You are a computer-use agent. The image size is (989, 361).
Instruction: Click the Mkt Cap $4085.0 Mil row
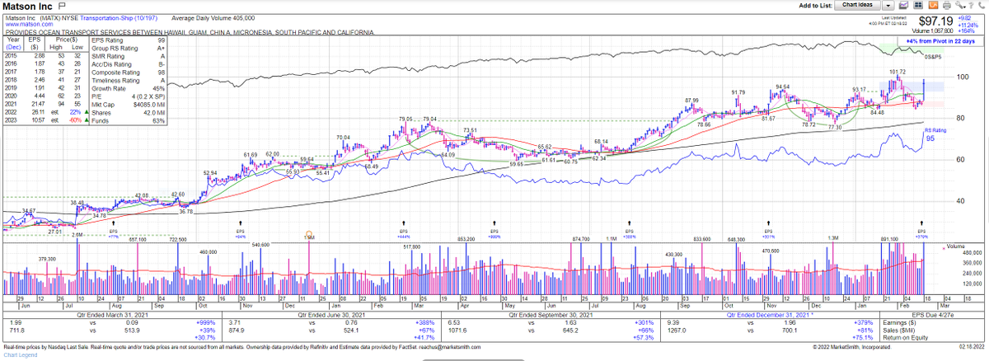point(128,105)
